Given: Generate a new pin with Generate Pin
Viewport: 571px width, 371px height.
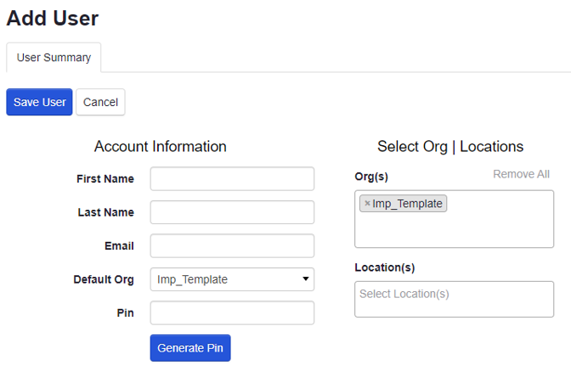Looking at the screenshot, I should coord(190,348).
